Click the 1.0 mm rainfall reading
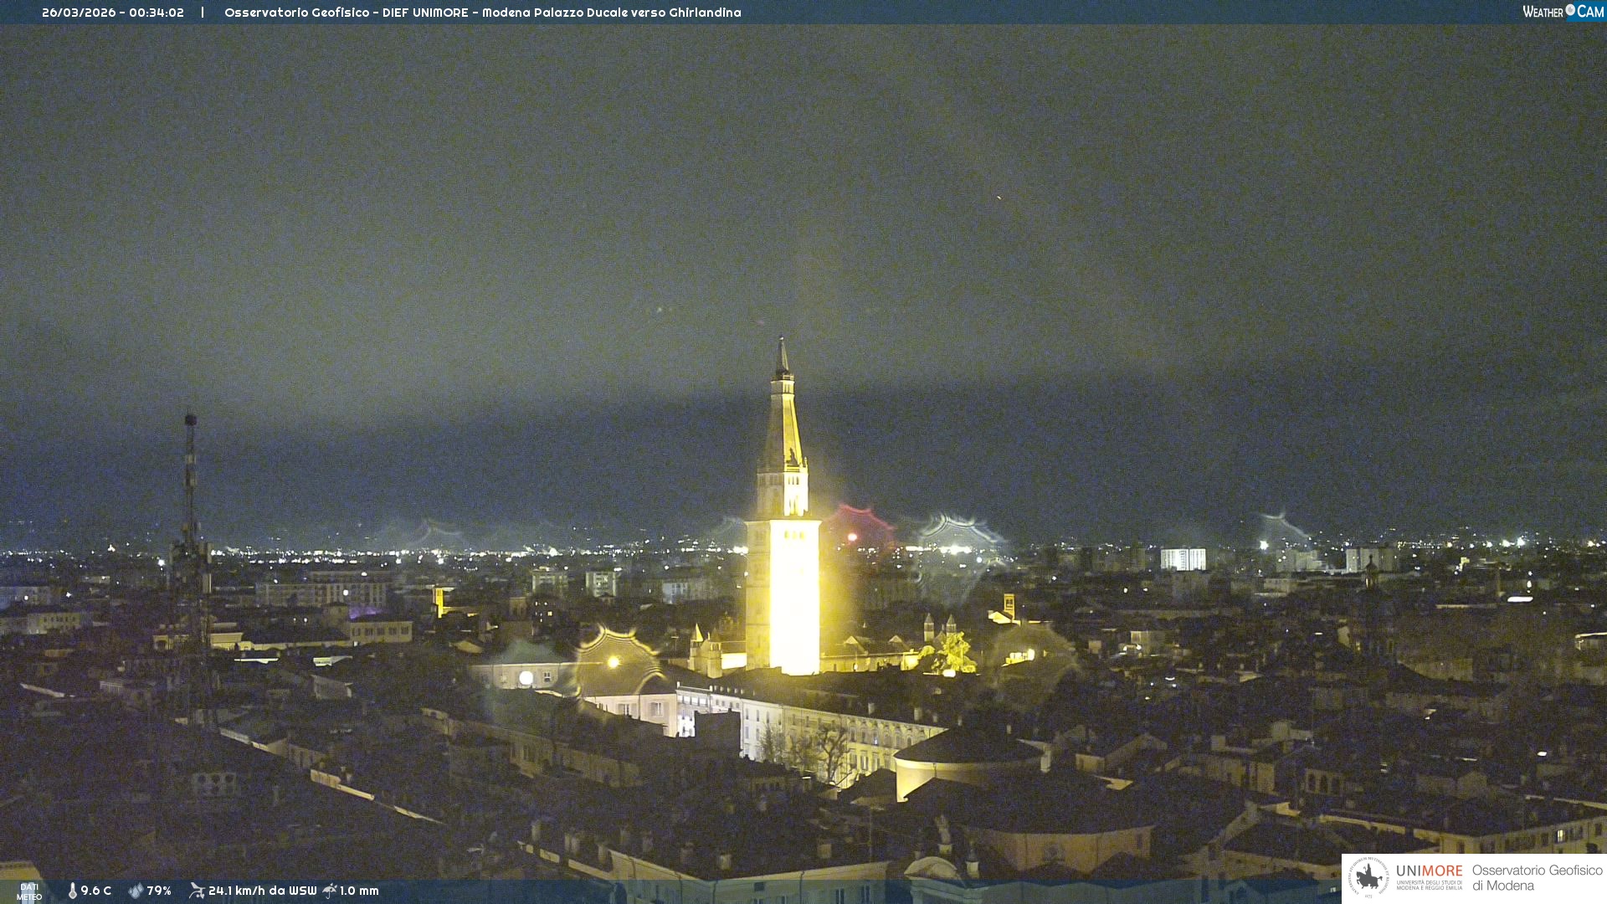This screenshot has height=904, width=1607. pos(359,891)
